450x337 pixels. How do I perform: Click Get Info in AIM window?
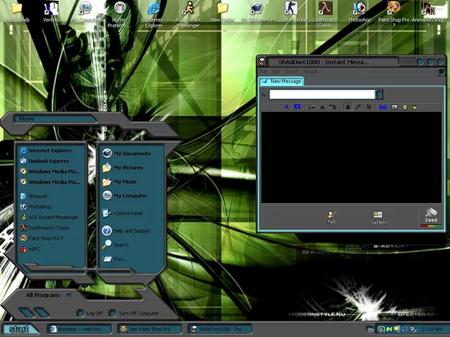(378, 217)
